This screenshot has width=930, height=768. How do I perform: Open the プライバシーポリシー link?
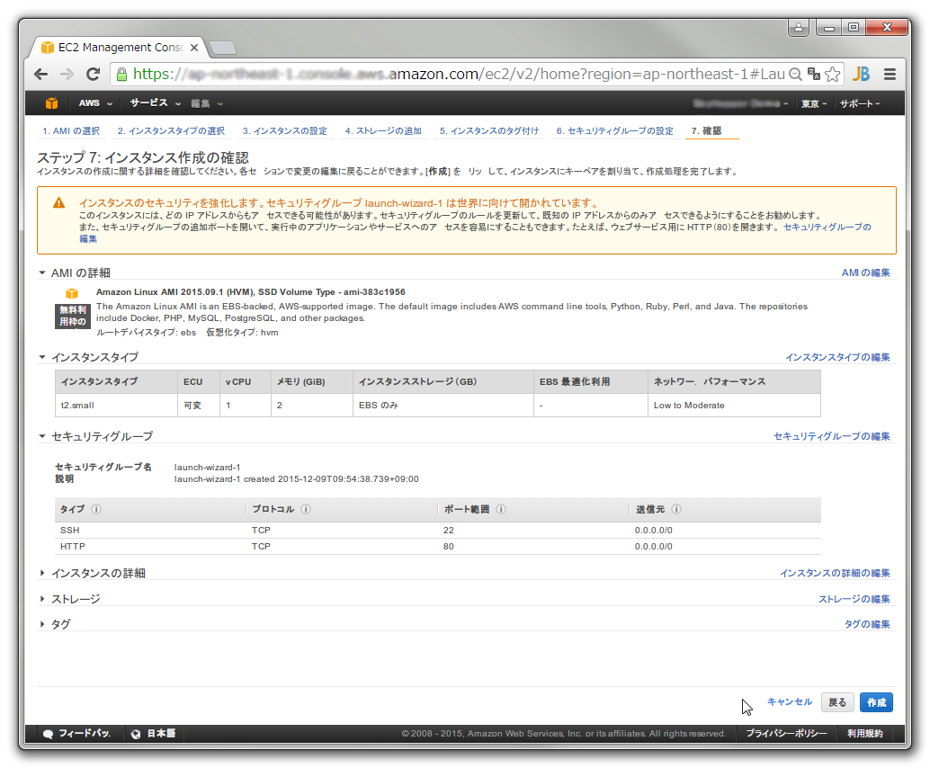click(x=786, y=734)
